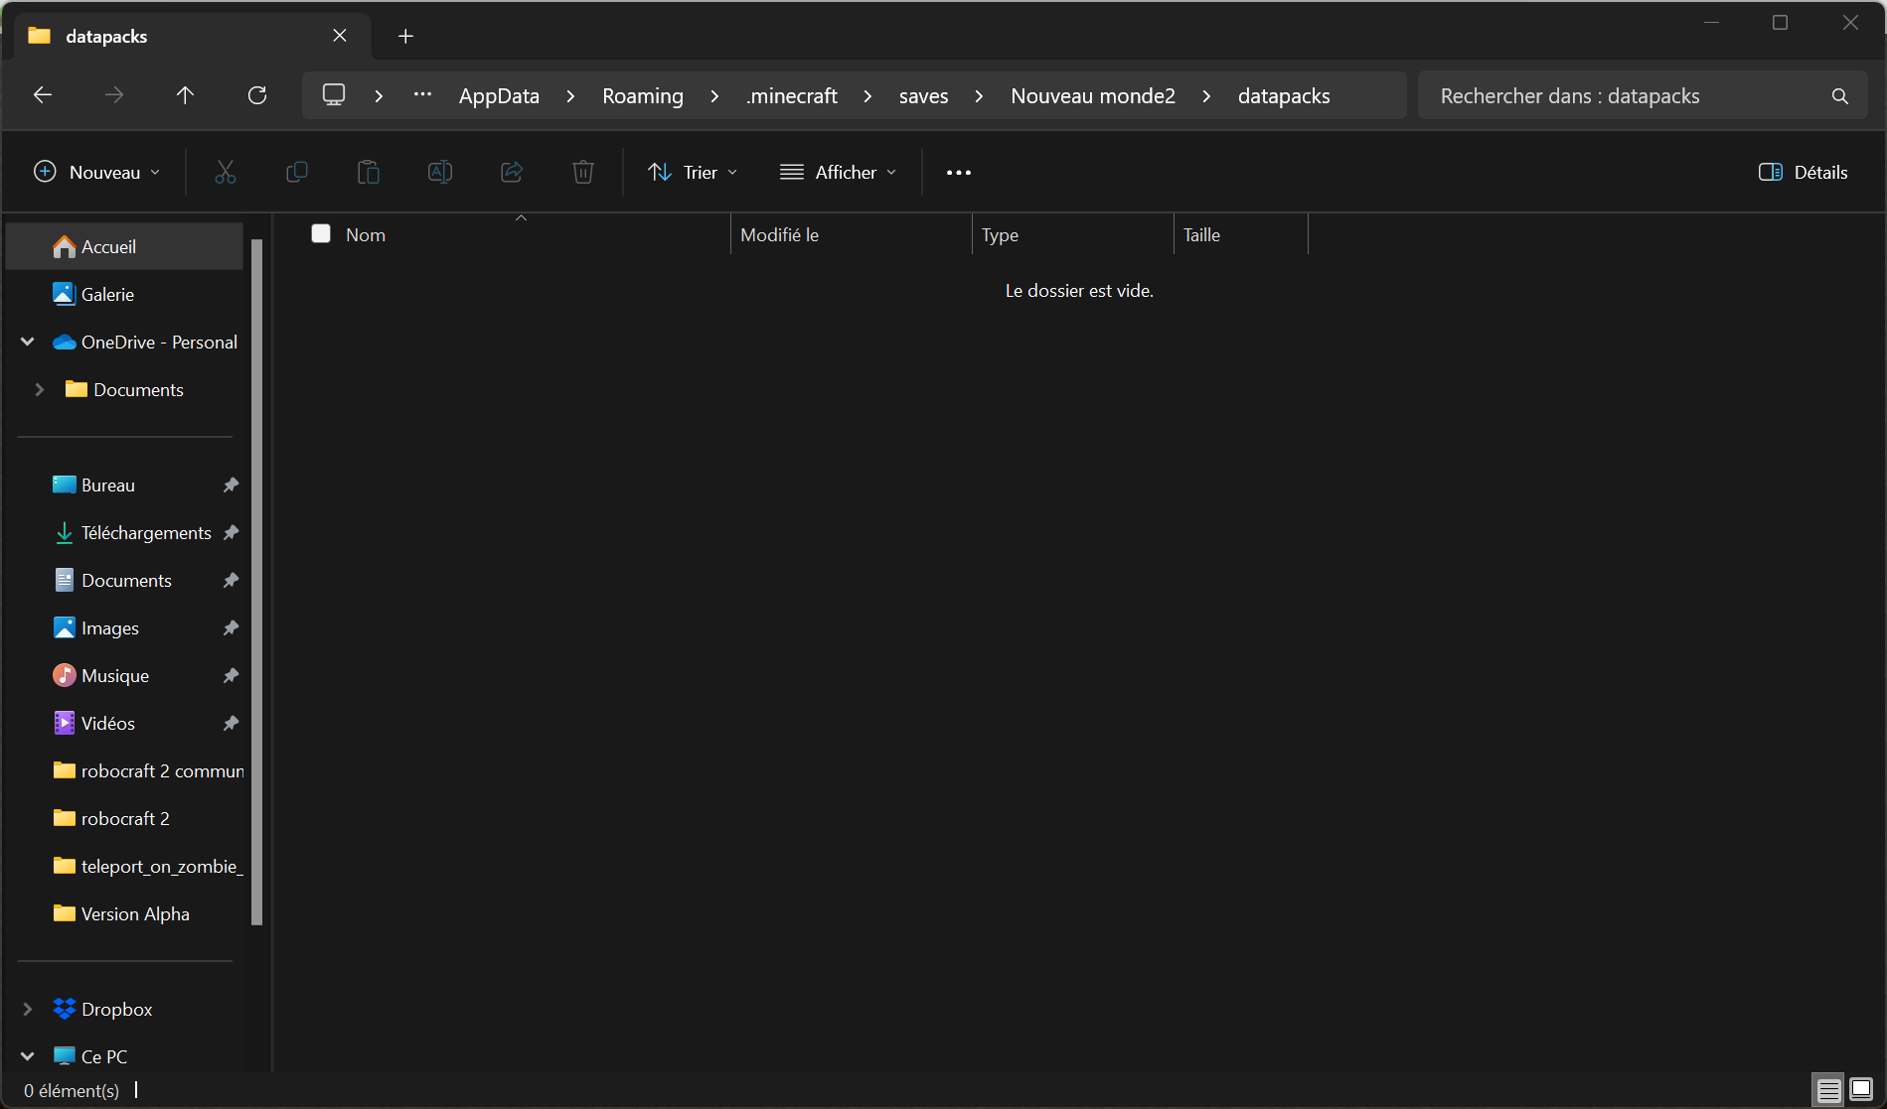Click the Share icon in toolbar
The image size is (1887, 1109).
click(512, 173)
